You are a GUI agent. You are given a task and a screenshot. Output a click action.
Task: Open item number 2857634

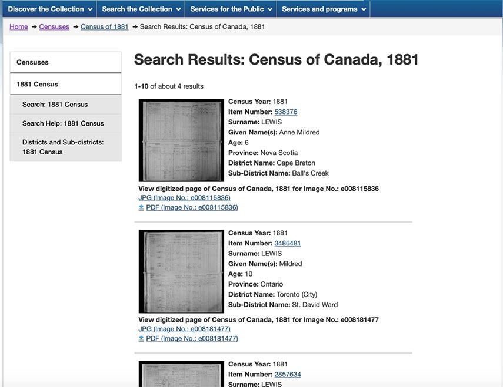tap(288, 375)
